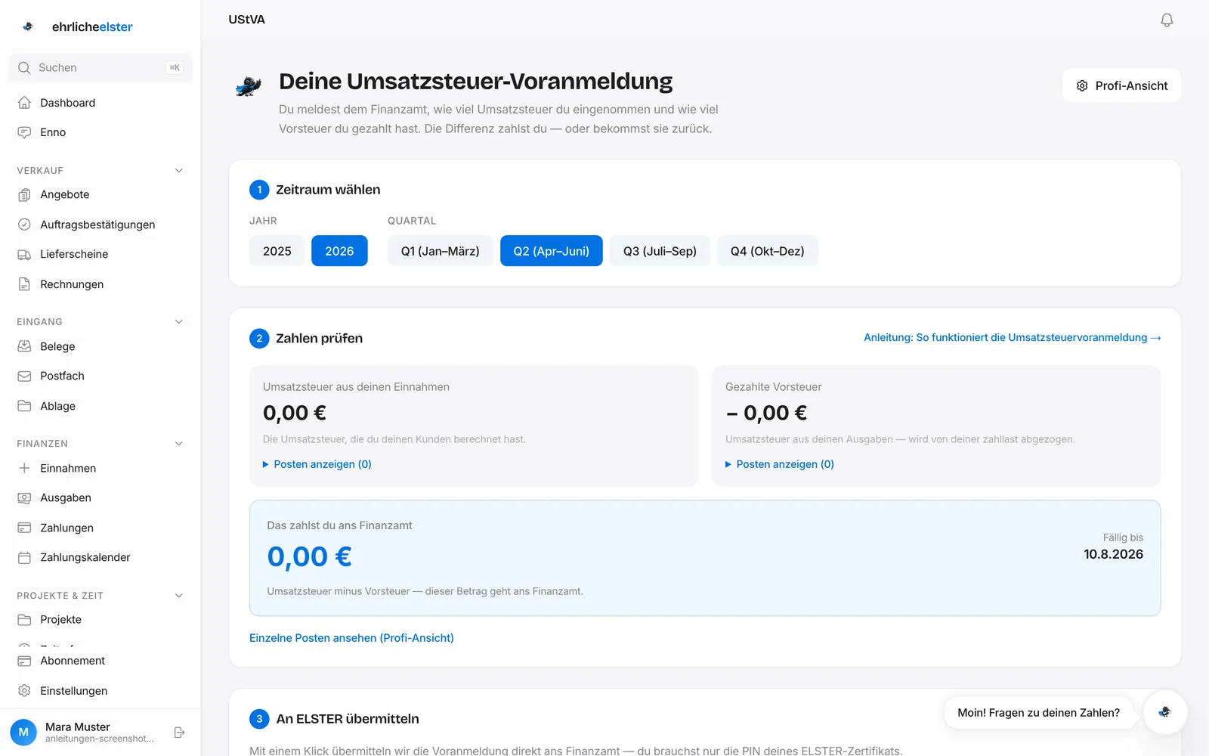Collapse the FINANZEN sidebar section

(178, 444)
